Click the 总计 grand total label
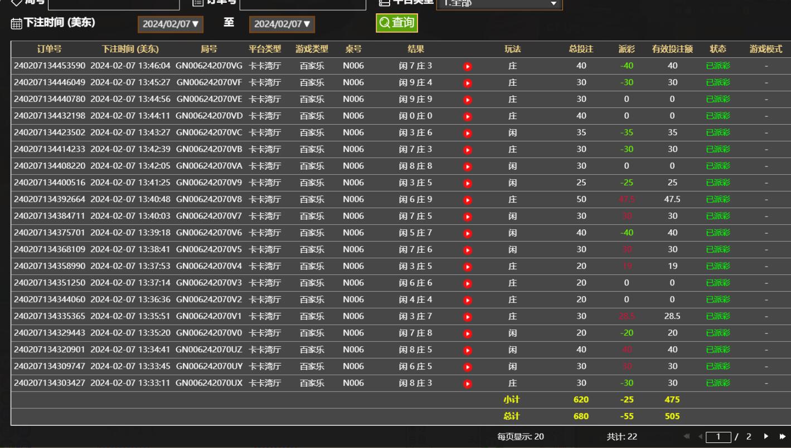791x448 pixels. click(x=512, y=416)
